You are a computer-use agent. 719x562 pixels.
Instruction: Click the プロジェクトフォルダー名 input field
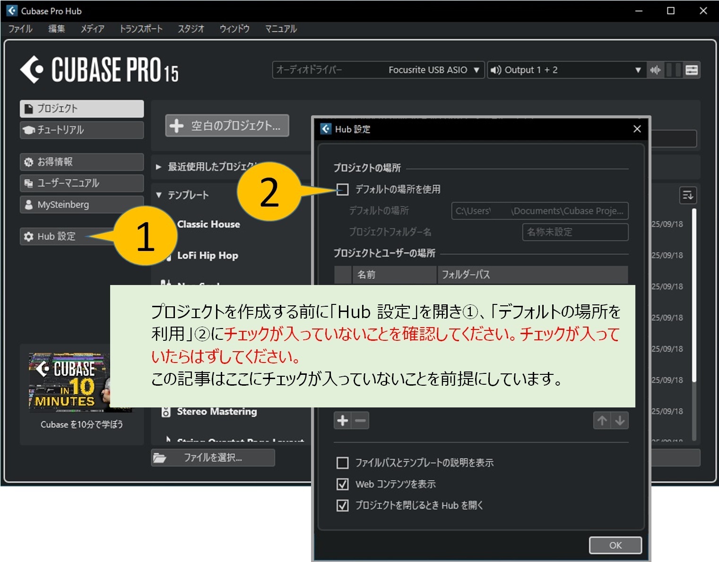click(x=575, y=232)
